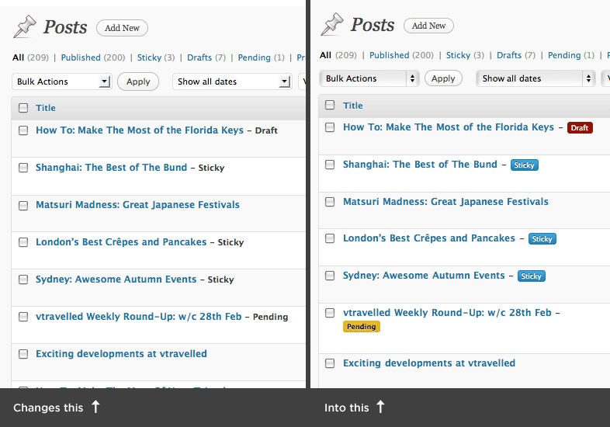Screen dimensions: 610x427
Task: Click the Apply button in right panel
Action: click(x=443, y=78)
